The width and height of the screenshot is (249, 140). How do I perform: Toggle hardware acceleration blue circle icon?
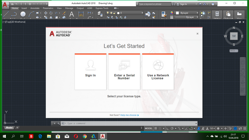tap(235, 128)
